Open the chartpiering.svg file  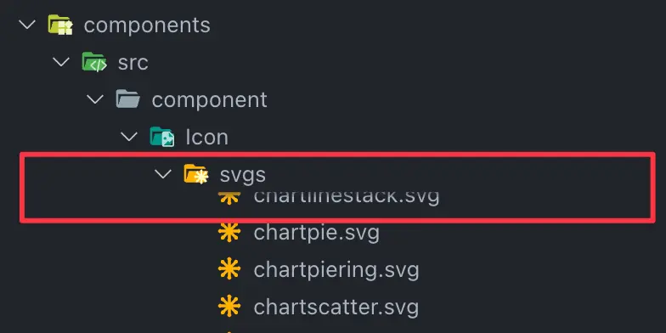[336, 270]
